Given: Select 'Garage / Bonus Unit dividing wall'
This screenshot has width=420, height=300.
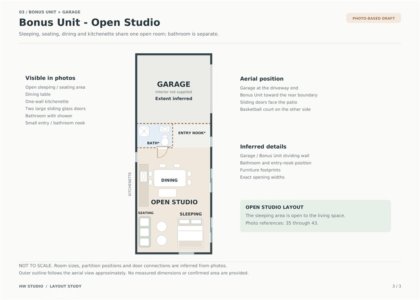Looking at the screenshot, I should tap(274, 156).
